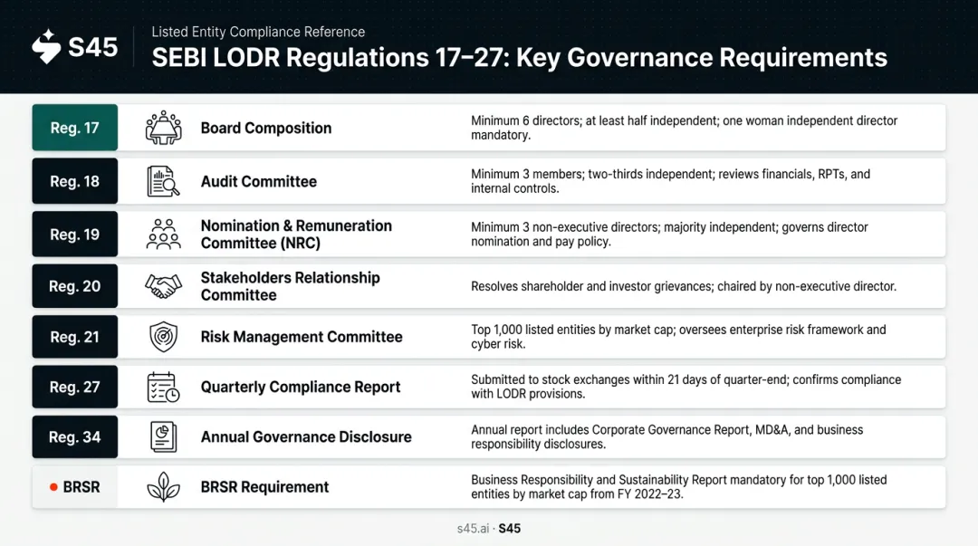This screenshot has width=978, height=546.
Task: Click the 'Listed Entity Compliance Reference' subtitle
Action: click(x=258, y=32)
